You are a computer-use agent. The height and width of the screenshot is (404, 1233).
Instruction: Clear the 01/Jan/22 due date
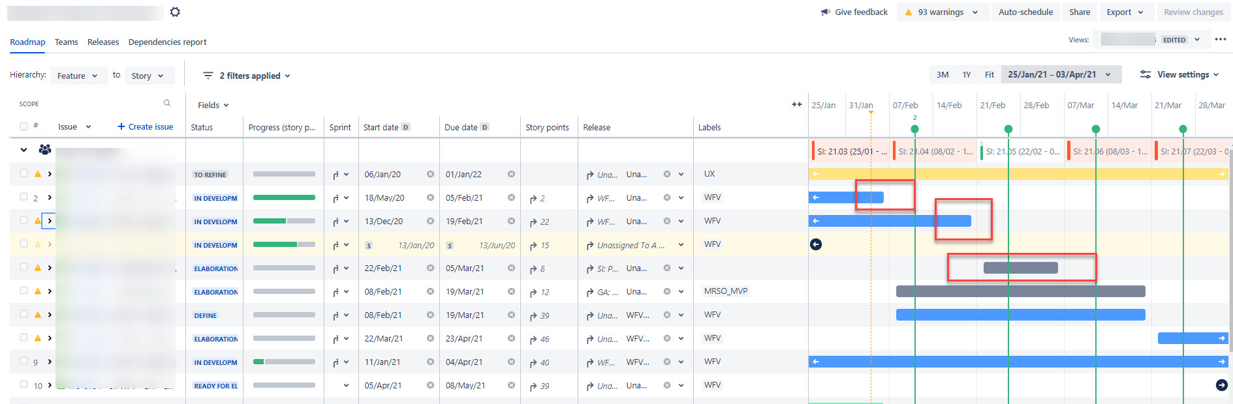(511, 174)
